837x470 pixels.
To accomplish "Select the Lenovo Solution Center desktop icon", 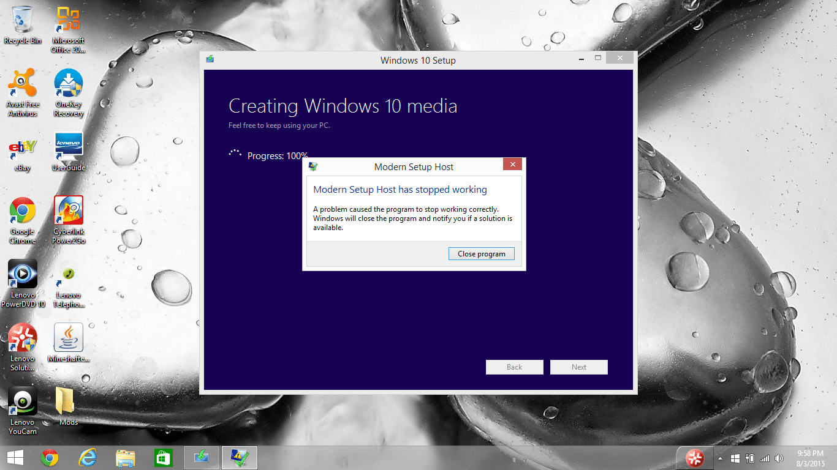I will [23, 348].
